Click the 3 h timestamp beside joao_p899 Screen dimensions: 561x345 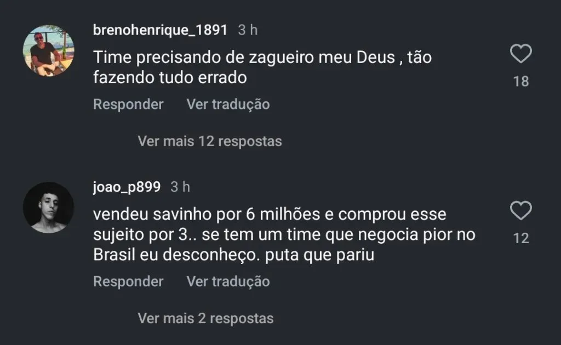180,187
